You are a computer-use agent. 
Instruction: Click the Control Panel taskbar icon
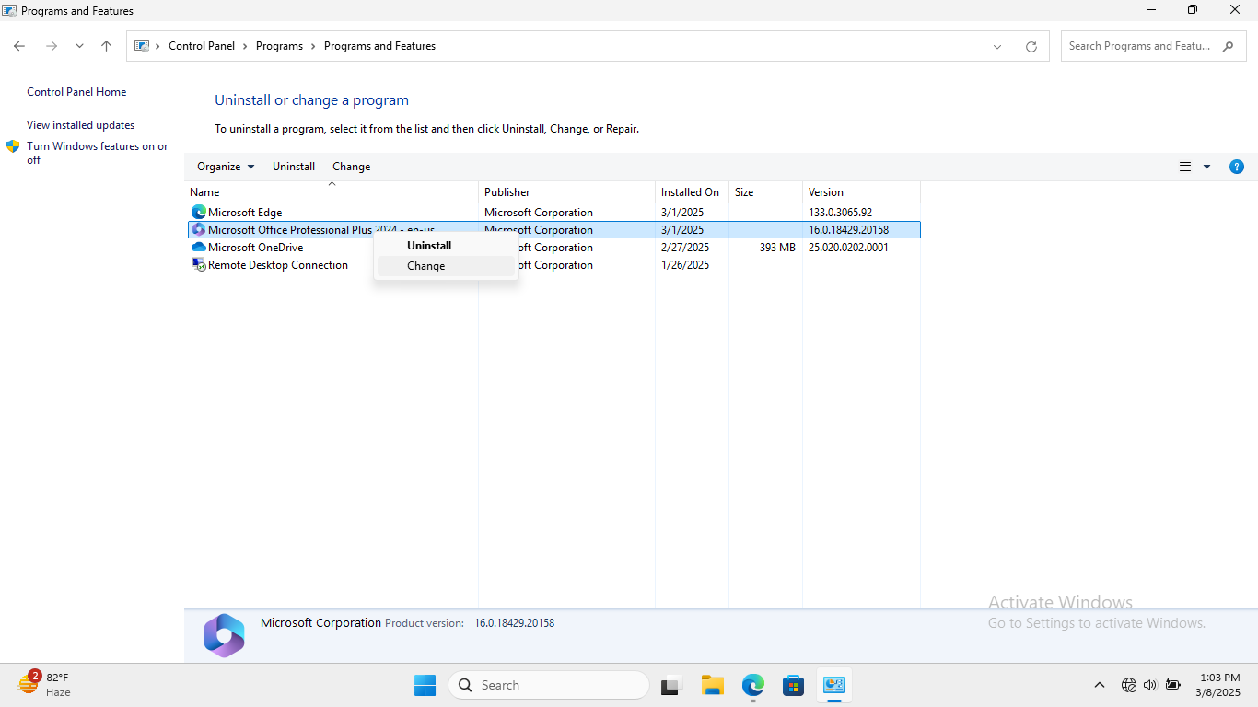834,685
